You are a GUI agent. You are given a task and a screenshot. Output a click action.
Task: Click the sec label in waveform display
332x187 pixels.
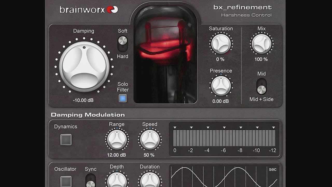click(273, 169)
